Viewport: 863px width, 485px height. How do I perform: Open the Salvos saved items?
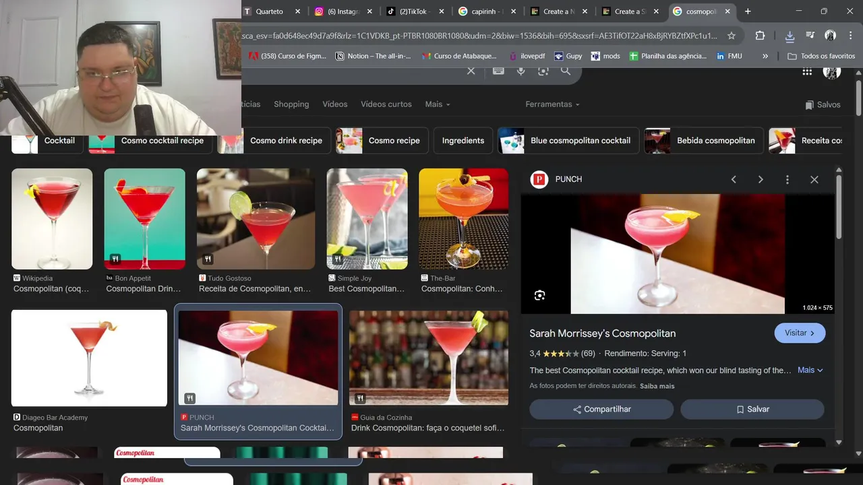(823, 104)
